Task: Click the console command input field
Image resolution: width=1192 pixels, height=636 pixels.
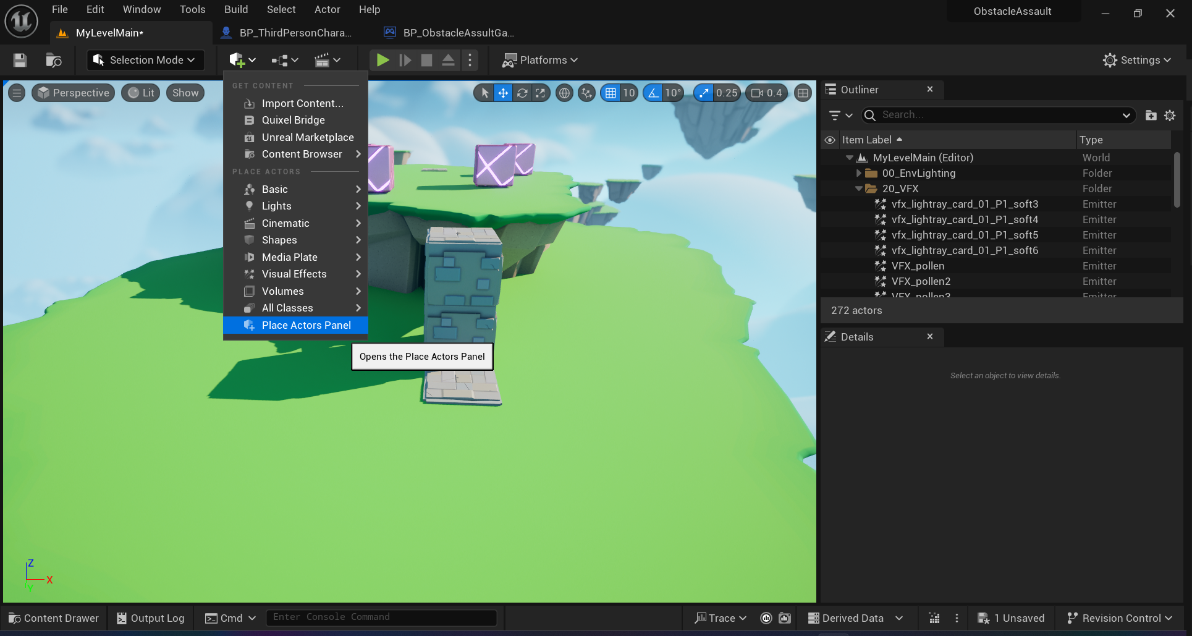Action: coord(381,617)
